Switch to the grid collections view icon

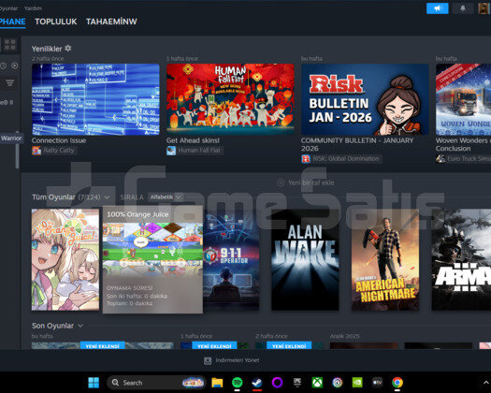pyautogui.click(x=10, y=45)
